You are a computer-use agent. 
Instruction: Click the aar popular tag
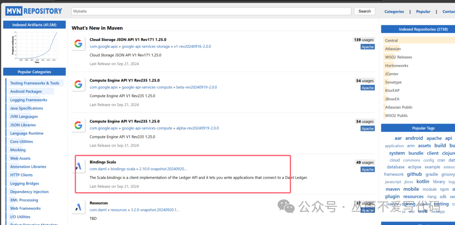[x=398, y=138]
